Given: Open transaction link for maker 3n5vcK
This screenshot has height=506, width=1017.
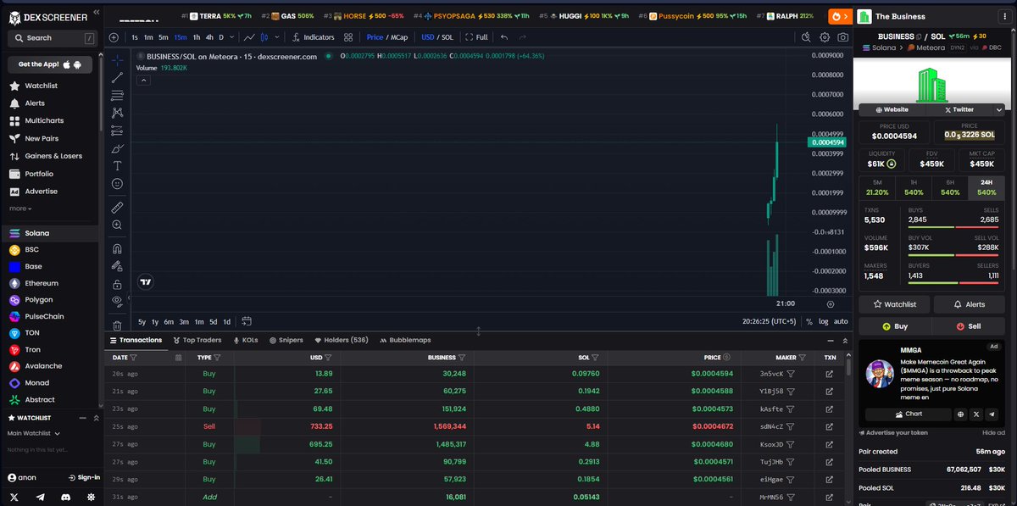Looking at the screenshot, I should tap(829, 373).
